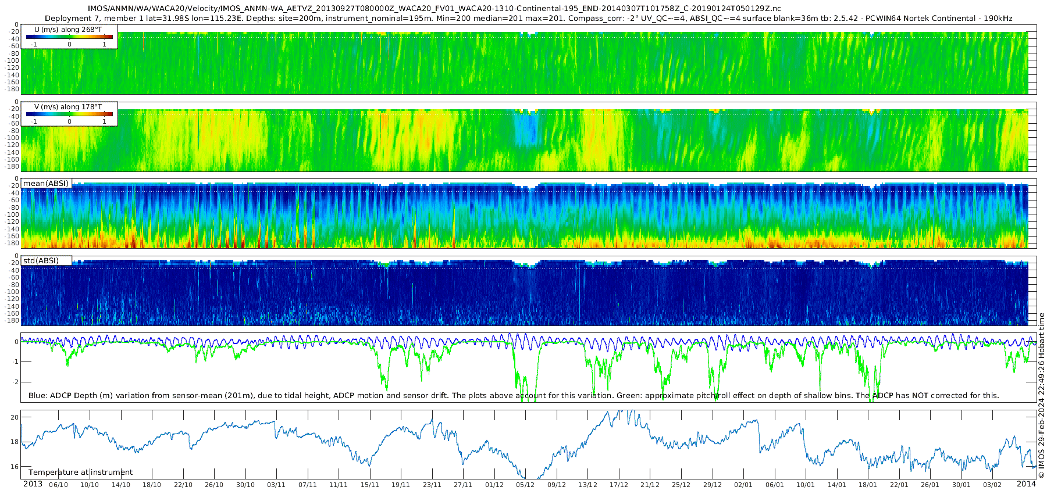
Task: Click the 27/11 date tick label
Action: (x=463, y=485)
